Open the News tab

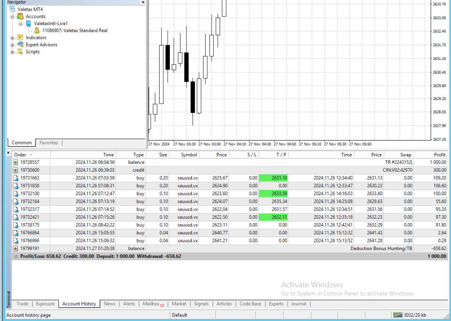tap(110, 304)
